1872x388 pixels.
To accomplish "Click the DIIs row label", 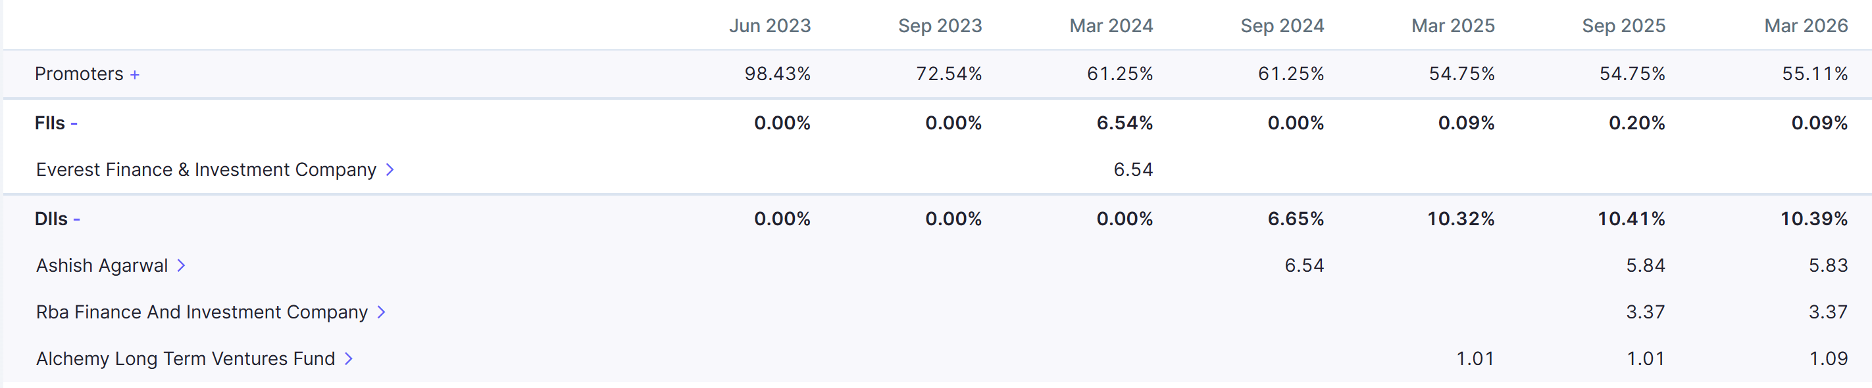I will point(51,219).
